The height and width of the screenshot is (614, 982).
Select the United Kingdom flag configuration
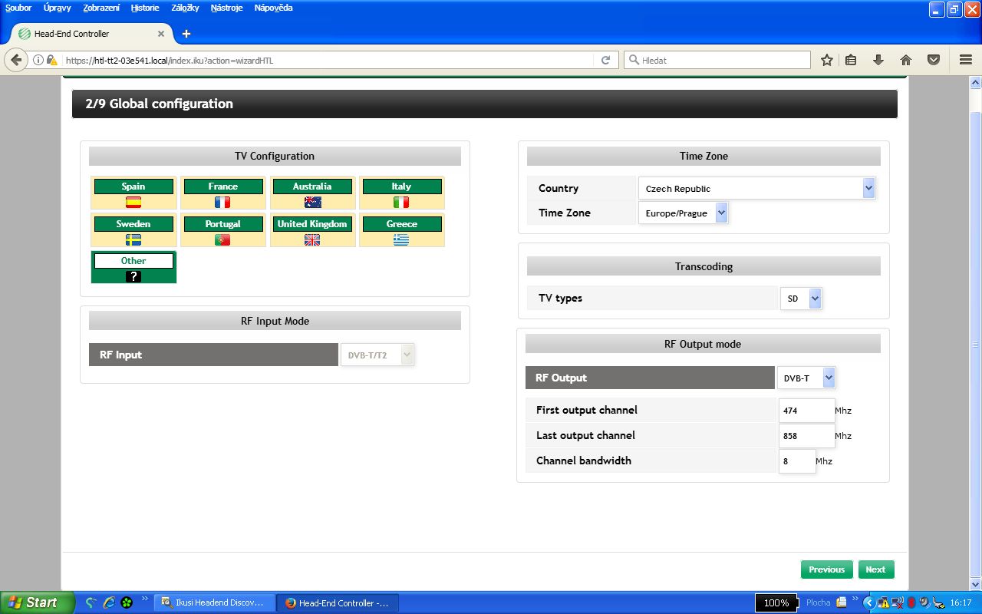(312, 239)
